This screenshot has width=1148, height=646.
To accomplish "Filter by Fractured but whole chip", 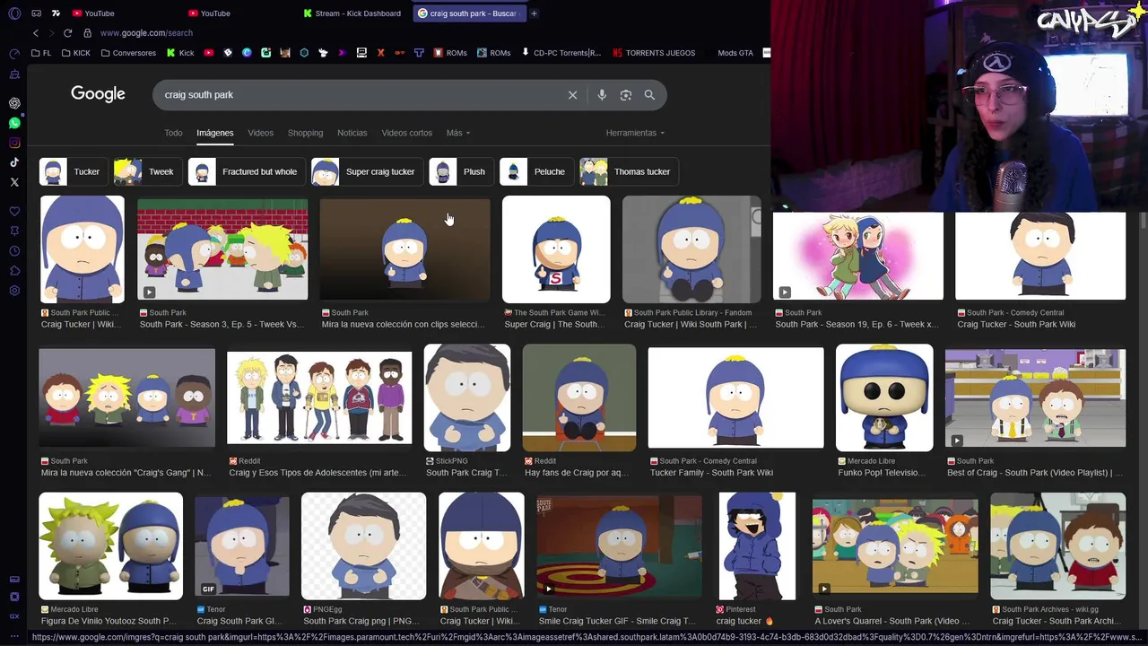I will [x=245, y=171].
